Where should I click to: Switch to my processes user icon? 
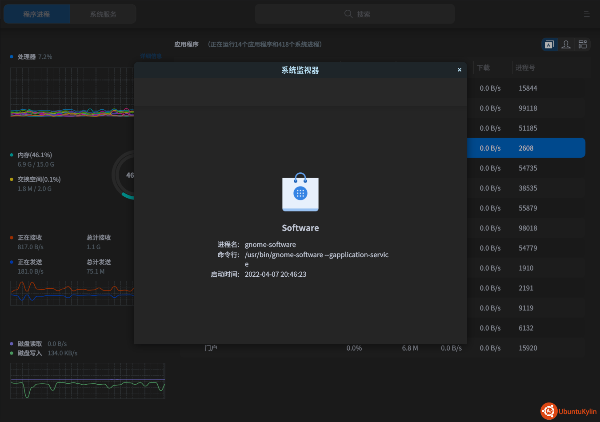coord(566,44)
